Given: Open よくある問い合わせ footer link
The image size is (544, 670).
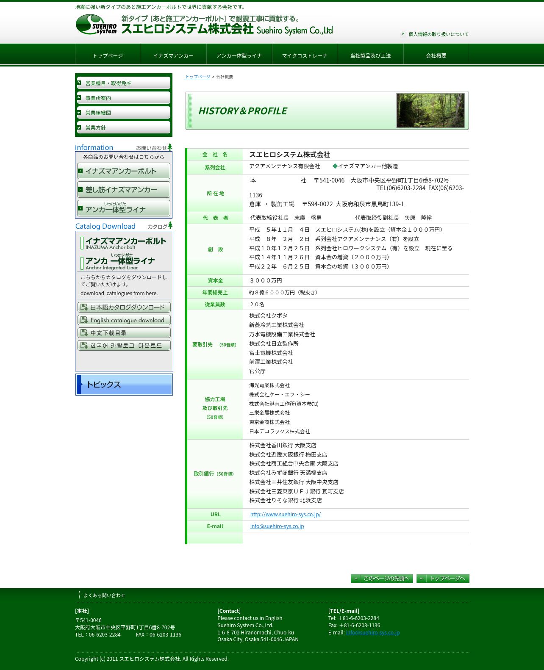Looking at the screenshot, I should (104, 595).
